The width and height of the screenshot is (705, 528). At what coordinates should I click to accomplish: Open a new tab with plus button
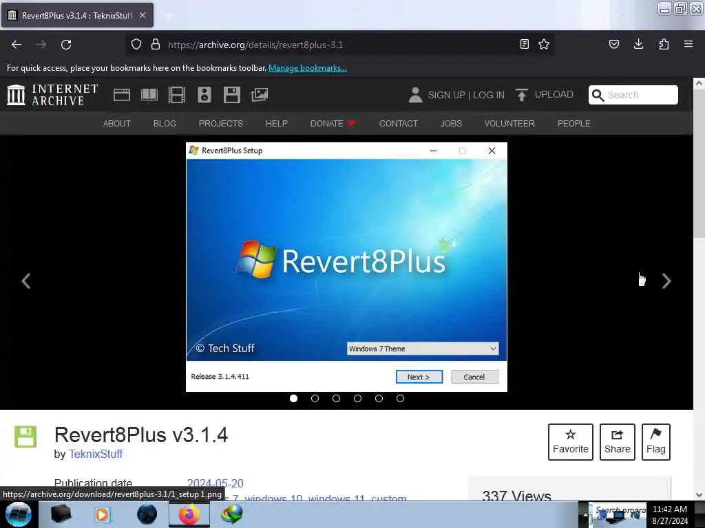[168, 16]
